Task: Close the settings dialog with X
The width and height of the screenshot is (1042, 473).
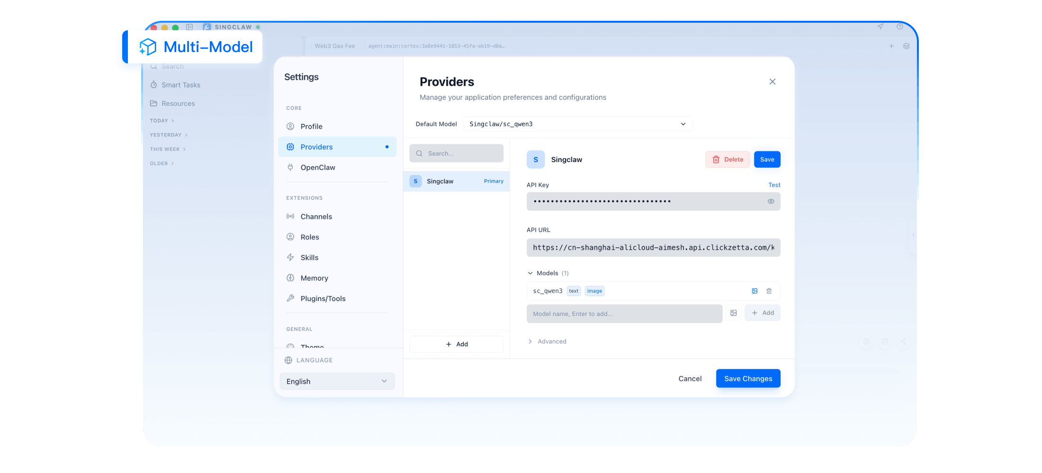Action: point(772,82)
